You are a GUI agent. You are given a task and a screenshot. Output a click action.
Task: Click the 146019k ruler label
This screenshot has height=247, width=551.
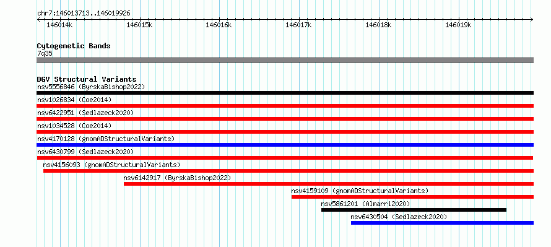[458, 25]
